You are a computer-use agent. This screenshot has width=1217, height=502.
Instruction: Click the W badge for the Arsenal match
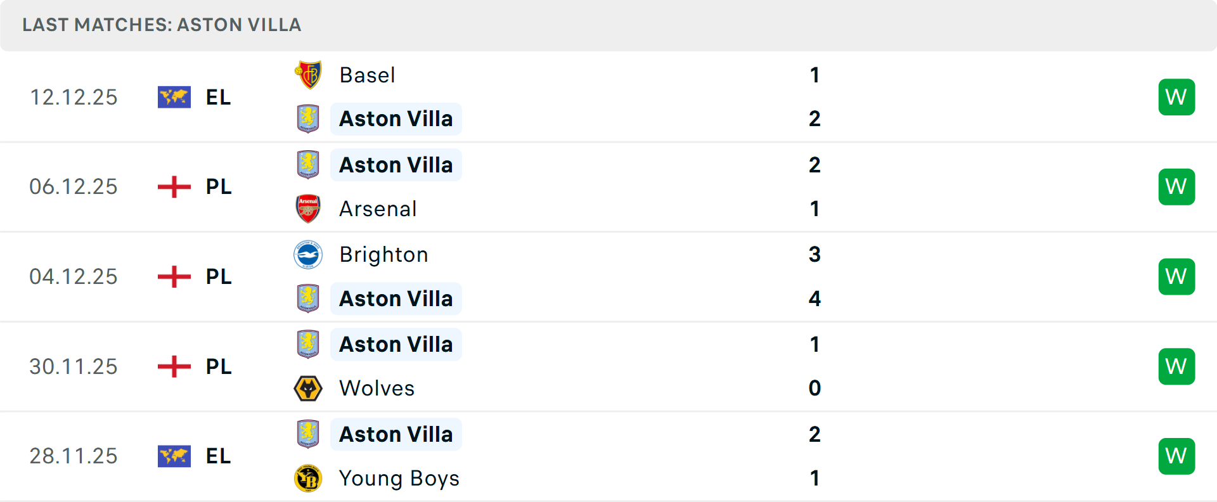coord(1176,187)
